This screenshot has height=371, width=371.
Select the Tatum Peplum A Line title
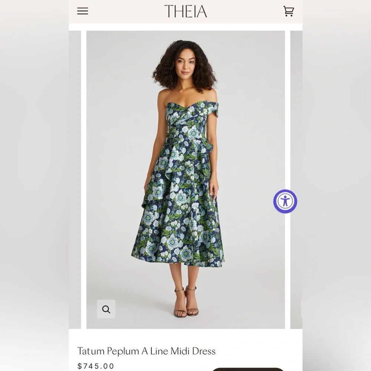tap(147, 351)
